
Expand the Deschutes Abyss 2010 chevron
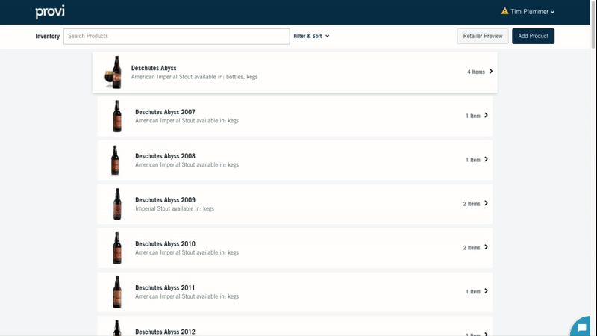point(487,247)
